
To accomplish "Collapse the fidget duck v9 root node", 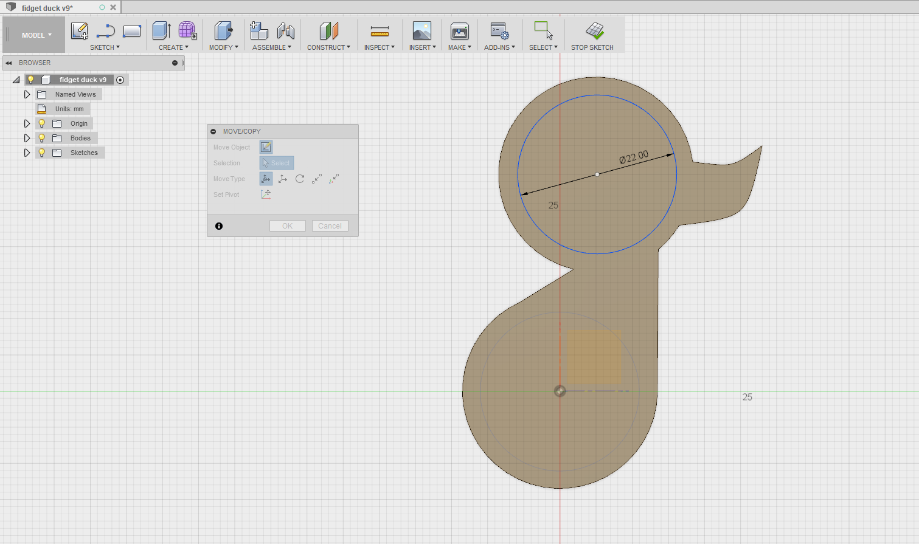I will (16, 80).
